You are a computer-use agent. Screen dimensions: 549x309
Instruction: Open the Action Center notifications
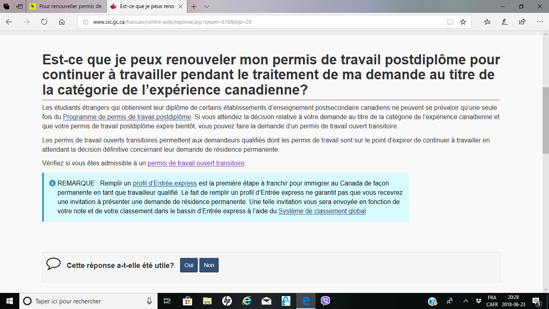tap(536, 301)
